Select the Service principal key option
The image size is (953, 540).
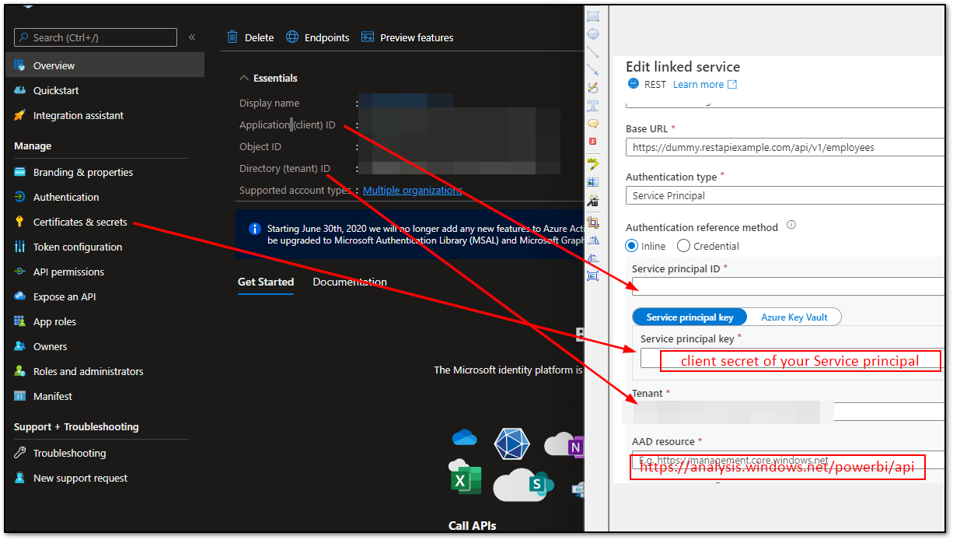tap(689, 317)
